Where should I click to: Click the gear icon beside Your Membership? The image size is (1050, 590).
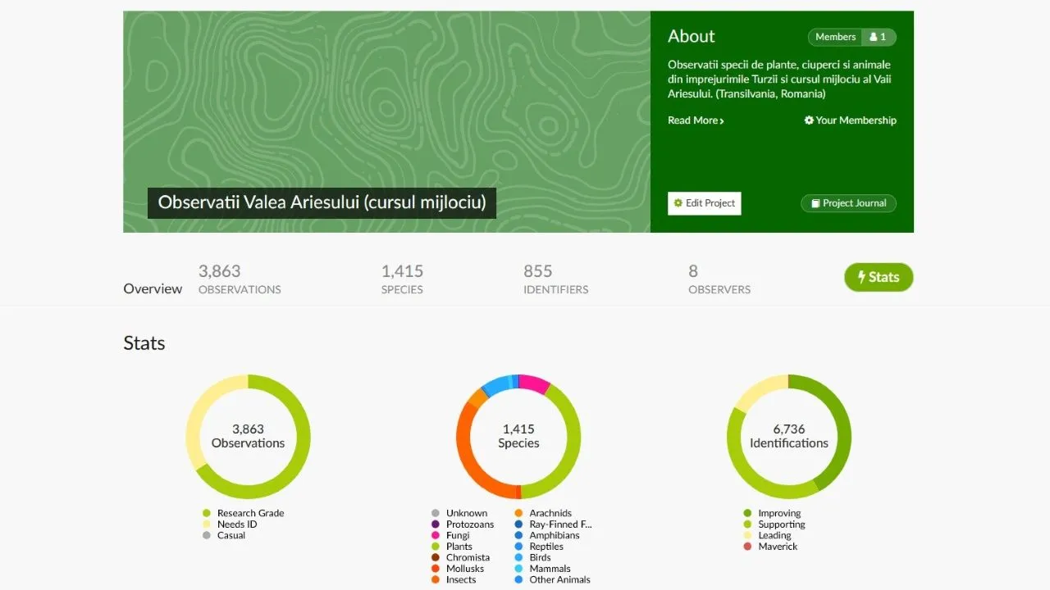pyautogui.click(x=809, y=120)
